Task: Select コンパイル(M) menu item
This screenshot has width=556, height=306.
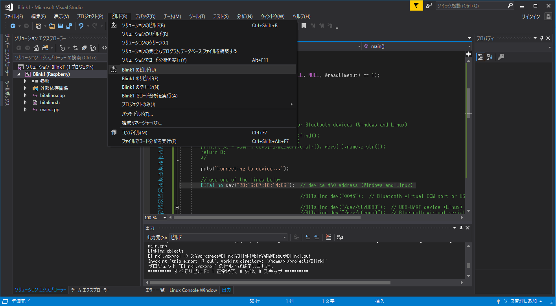Action: [x=202, y=133]
